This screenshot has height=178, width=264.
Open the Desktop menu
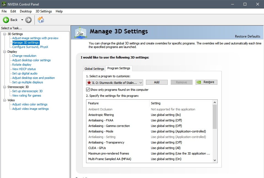click(x=26, y=11)
